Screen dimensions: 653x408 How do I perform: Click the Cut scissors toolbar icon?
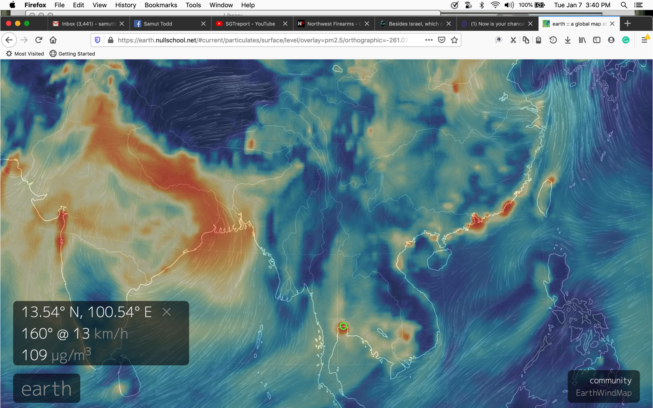click(513, 40)
